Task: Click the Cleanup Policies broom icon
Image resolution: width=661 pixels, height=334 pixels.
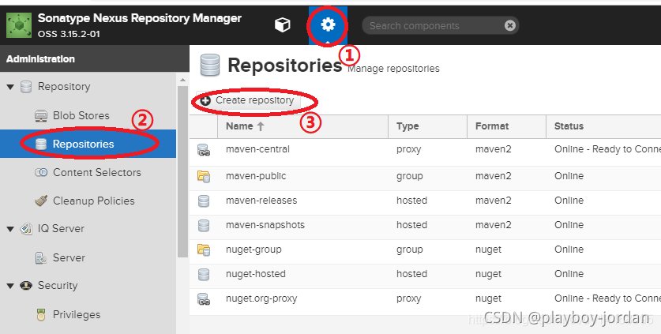Action: click(41, 201)
